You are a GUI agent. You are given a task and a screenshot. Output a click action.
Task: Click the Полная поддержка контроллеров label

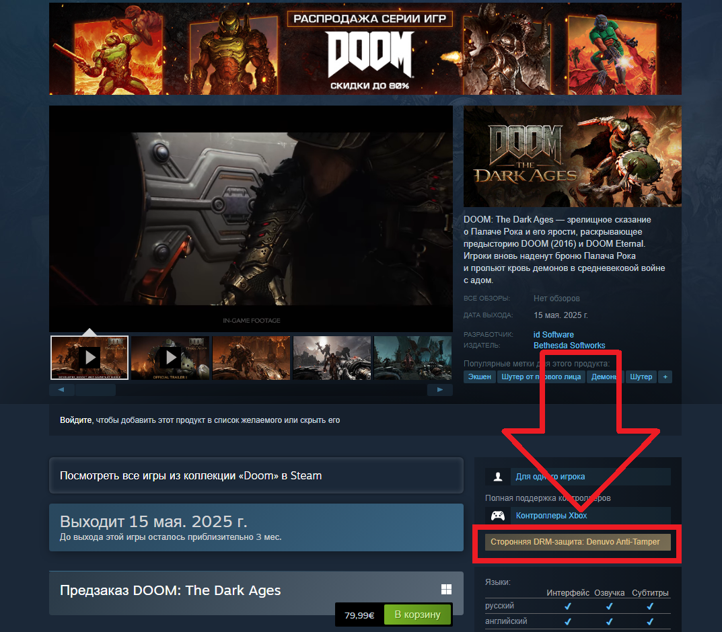point(548,498)
